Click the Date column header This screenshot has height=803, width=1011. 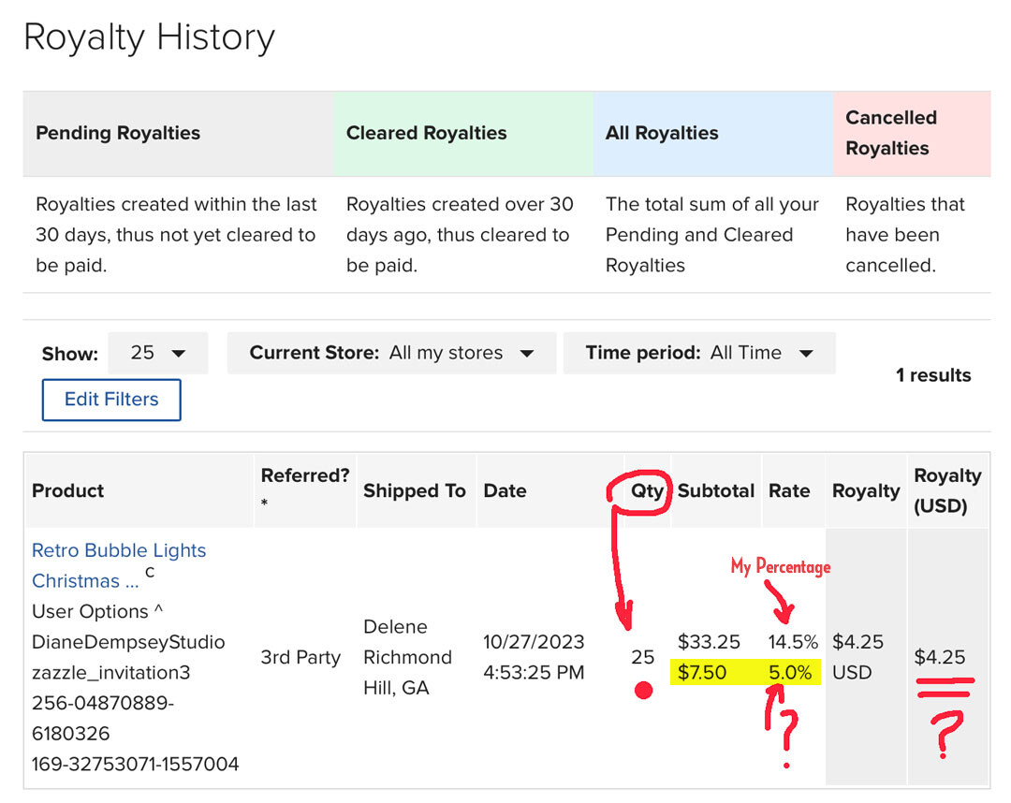coord(505,491)
